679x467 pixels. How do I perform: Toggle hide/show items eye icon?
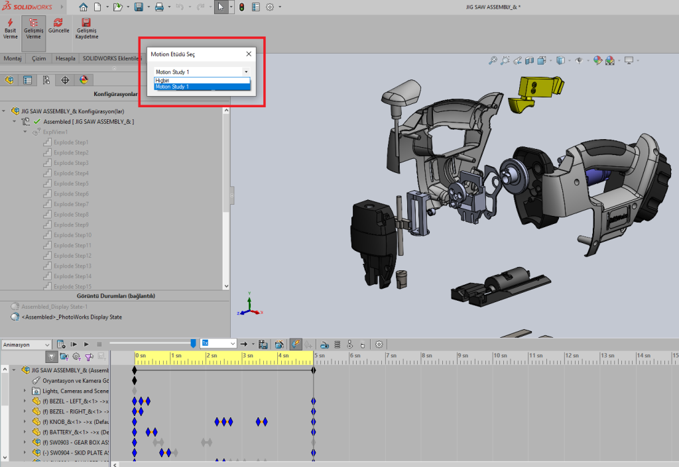click(x=580, y=60)
